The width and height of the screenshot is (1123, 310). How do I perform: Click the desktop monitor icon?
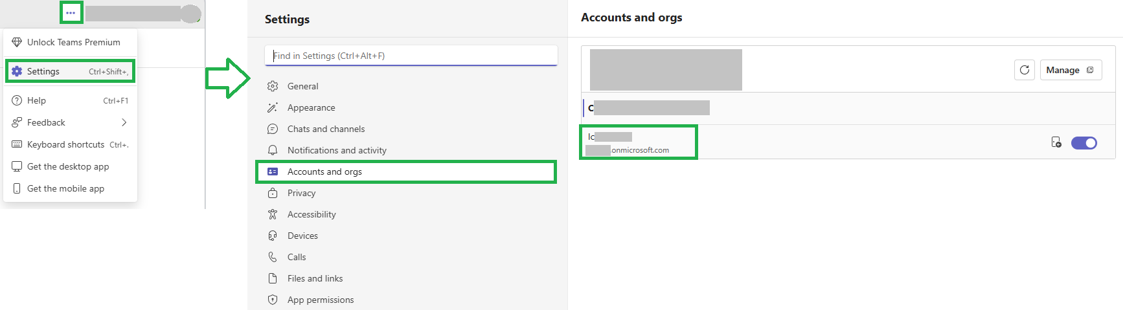(17, 166)
